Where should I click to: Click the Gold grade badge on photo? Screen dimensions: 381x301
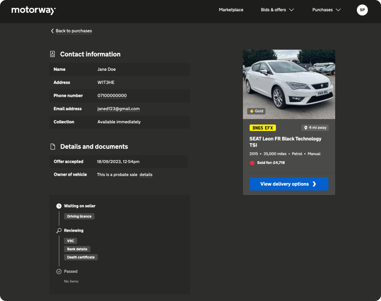(256, 111)
